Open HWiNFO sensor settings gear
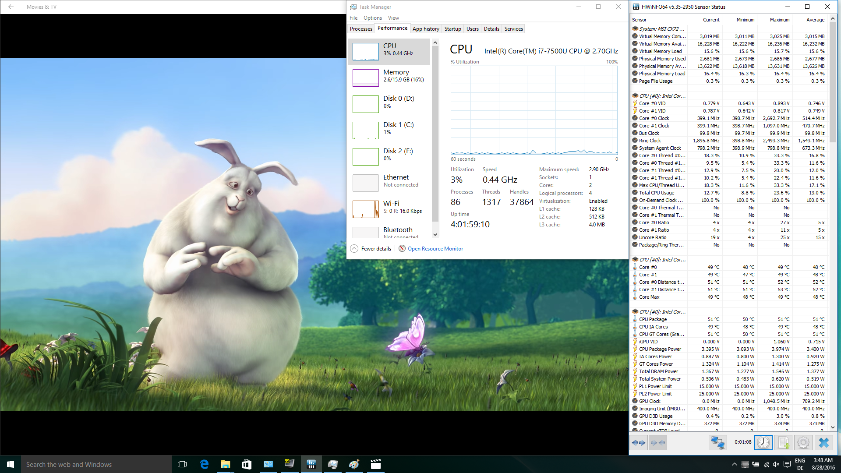The width and height of the screenshot is (841, 473). 803,443
